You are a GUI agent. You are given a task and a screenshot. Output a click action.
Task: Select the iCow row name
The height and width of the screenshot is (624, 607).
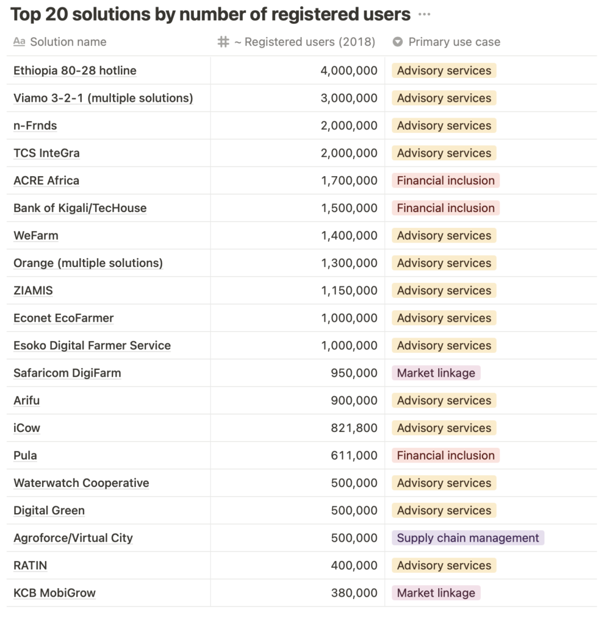[x=27, y=427]
